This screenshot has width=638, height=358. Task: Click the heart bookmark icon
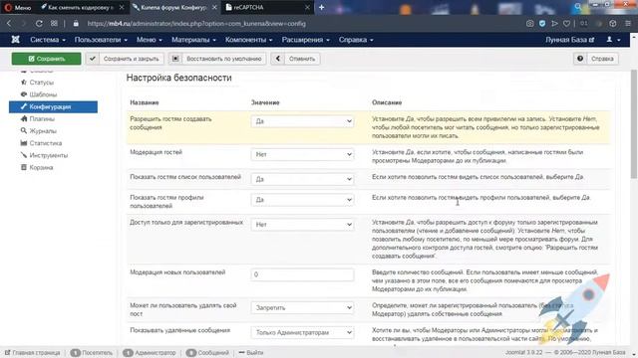pos(566,24)
